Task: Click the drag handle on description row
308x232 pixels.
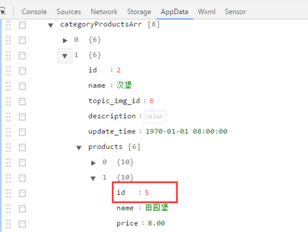Action: [x=8, y=117]
